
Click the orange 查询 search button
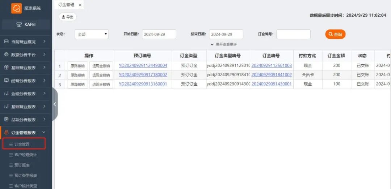click(x=335, y=34)
